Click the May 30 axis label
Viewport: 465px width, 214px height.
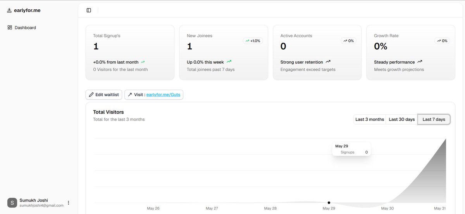pyautogui.click(x=387, y=209)
